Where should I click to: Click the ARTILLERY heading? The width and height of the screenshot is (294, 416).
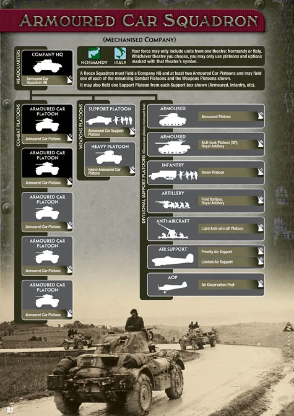click(173, 193)
